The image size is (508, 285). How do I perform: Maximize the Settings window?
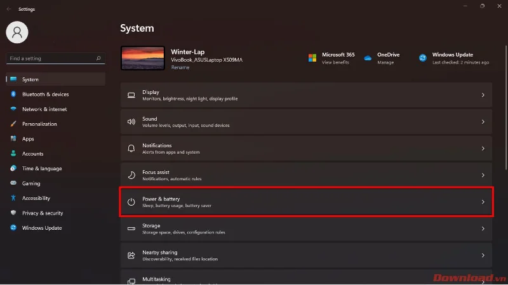point(482,6)
